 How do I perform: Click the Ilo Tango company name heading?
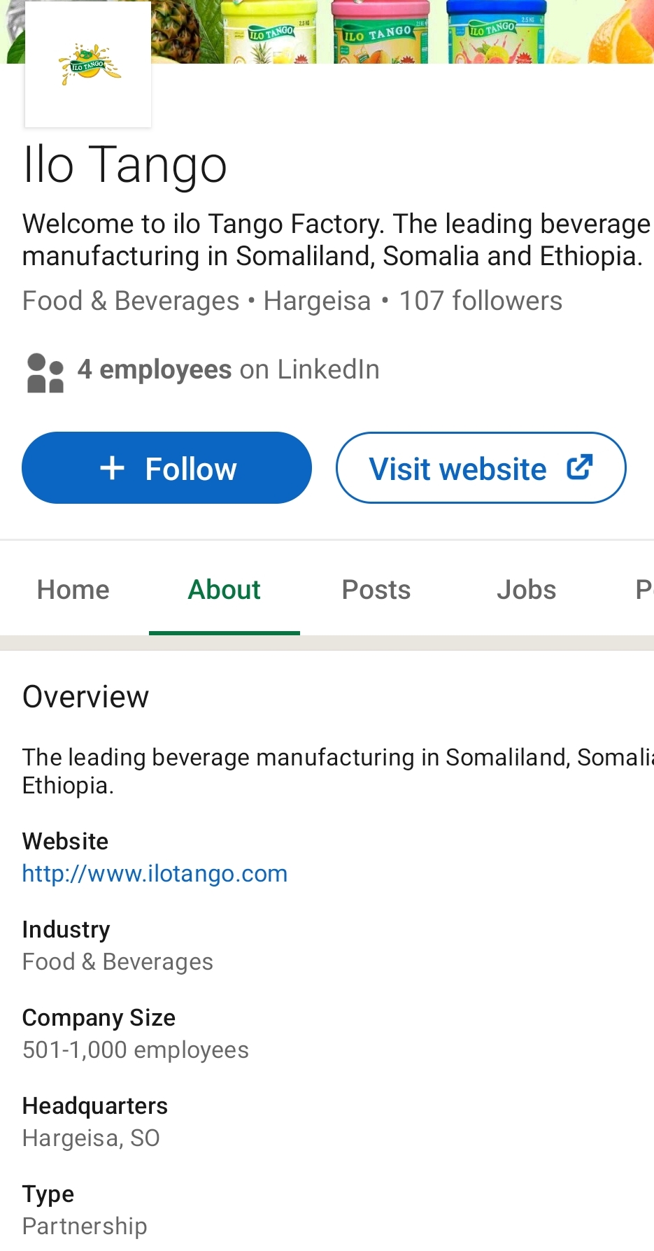125,165
